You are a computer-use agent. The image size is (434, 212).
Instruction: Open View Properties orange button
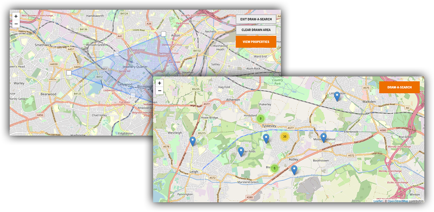pos(256,42)
